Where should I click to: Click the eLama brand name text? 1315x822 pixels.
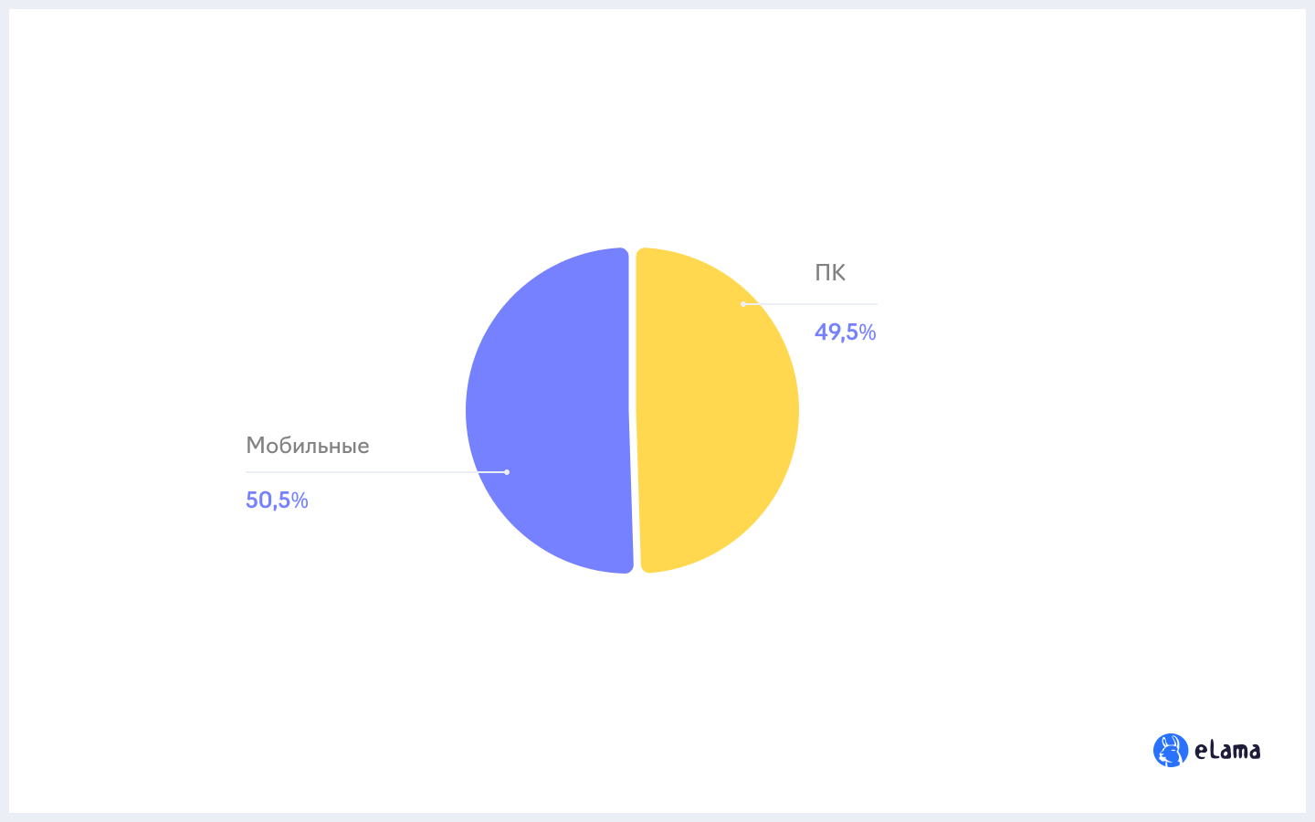pyautogui.click(x=1227, y=751)
